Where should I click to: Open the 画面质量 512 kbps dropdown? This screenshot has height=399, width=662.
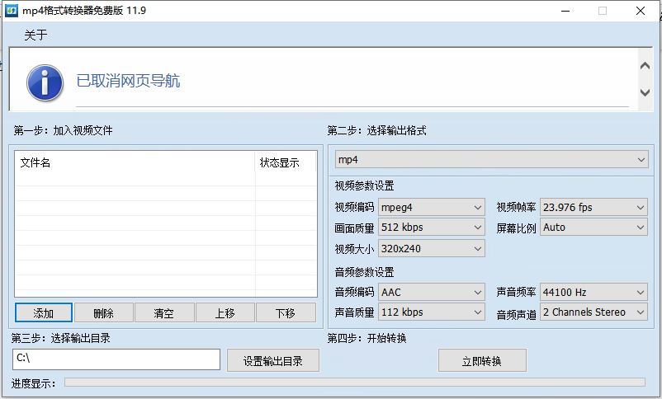point(432,228)
